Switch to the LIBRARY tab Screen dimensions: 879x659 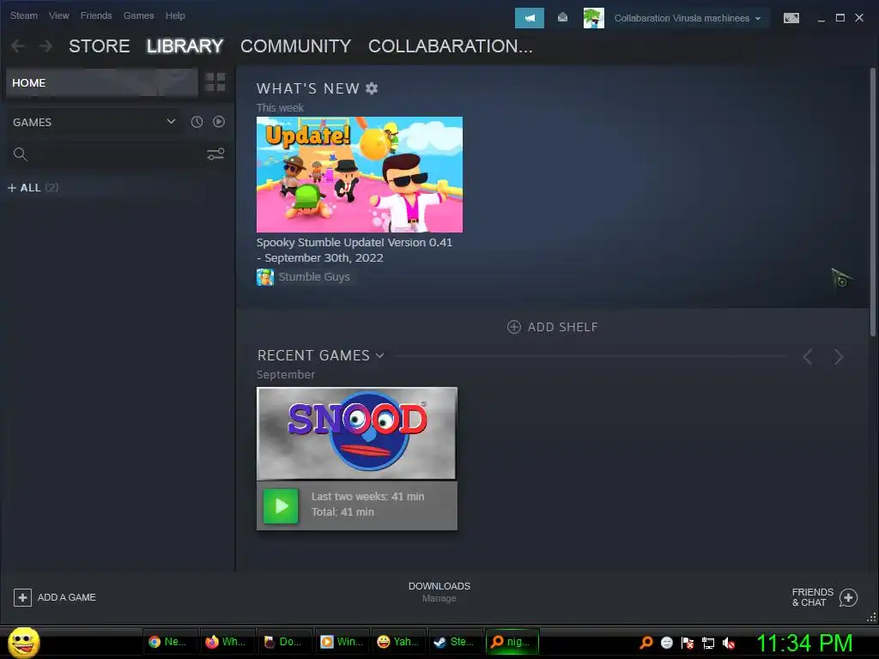point(185,46)
